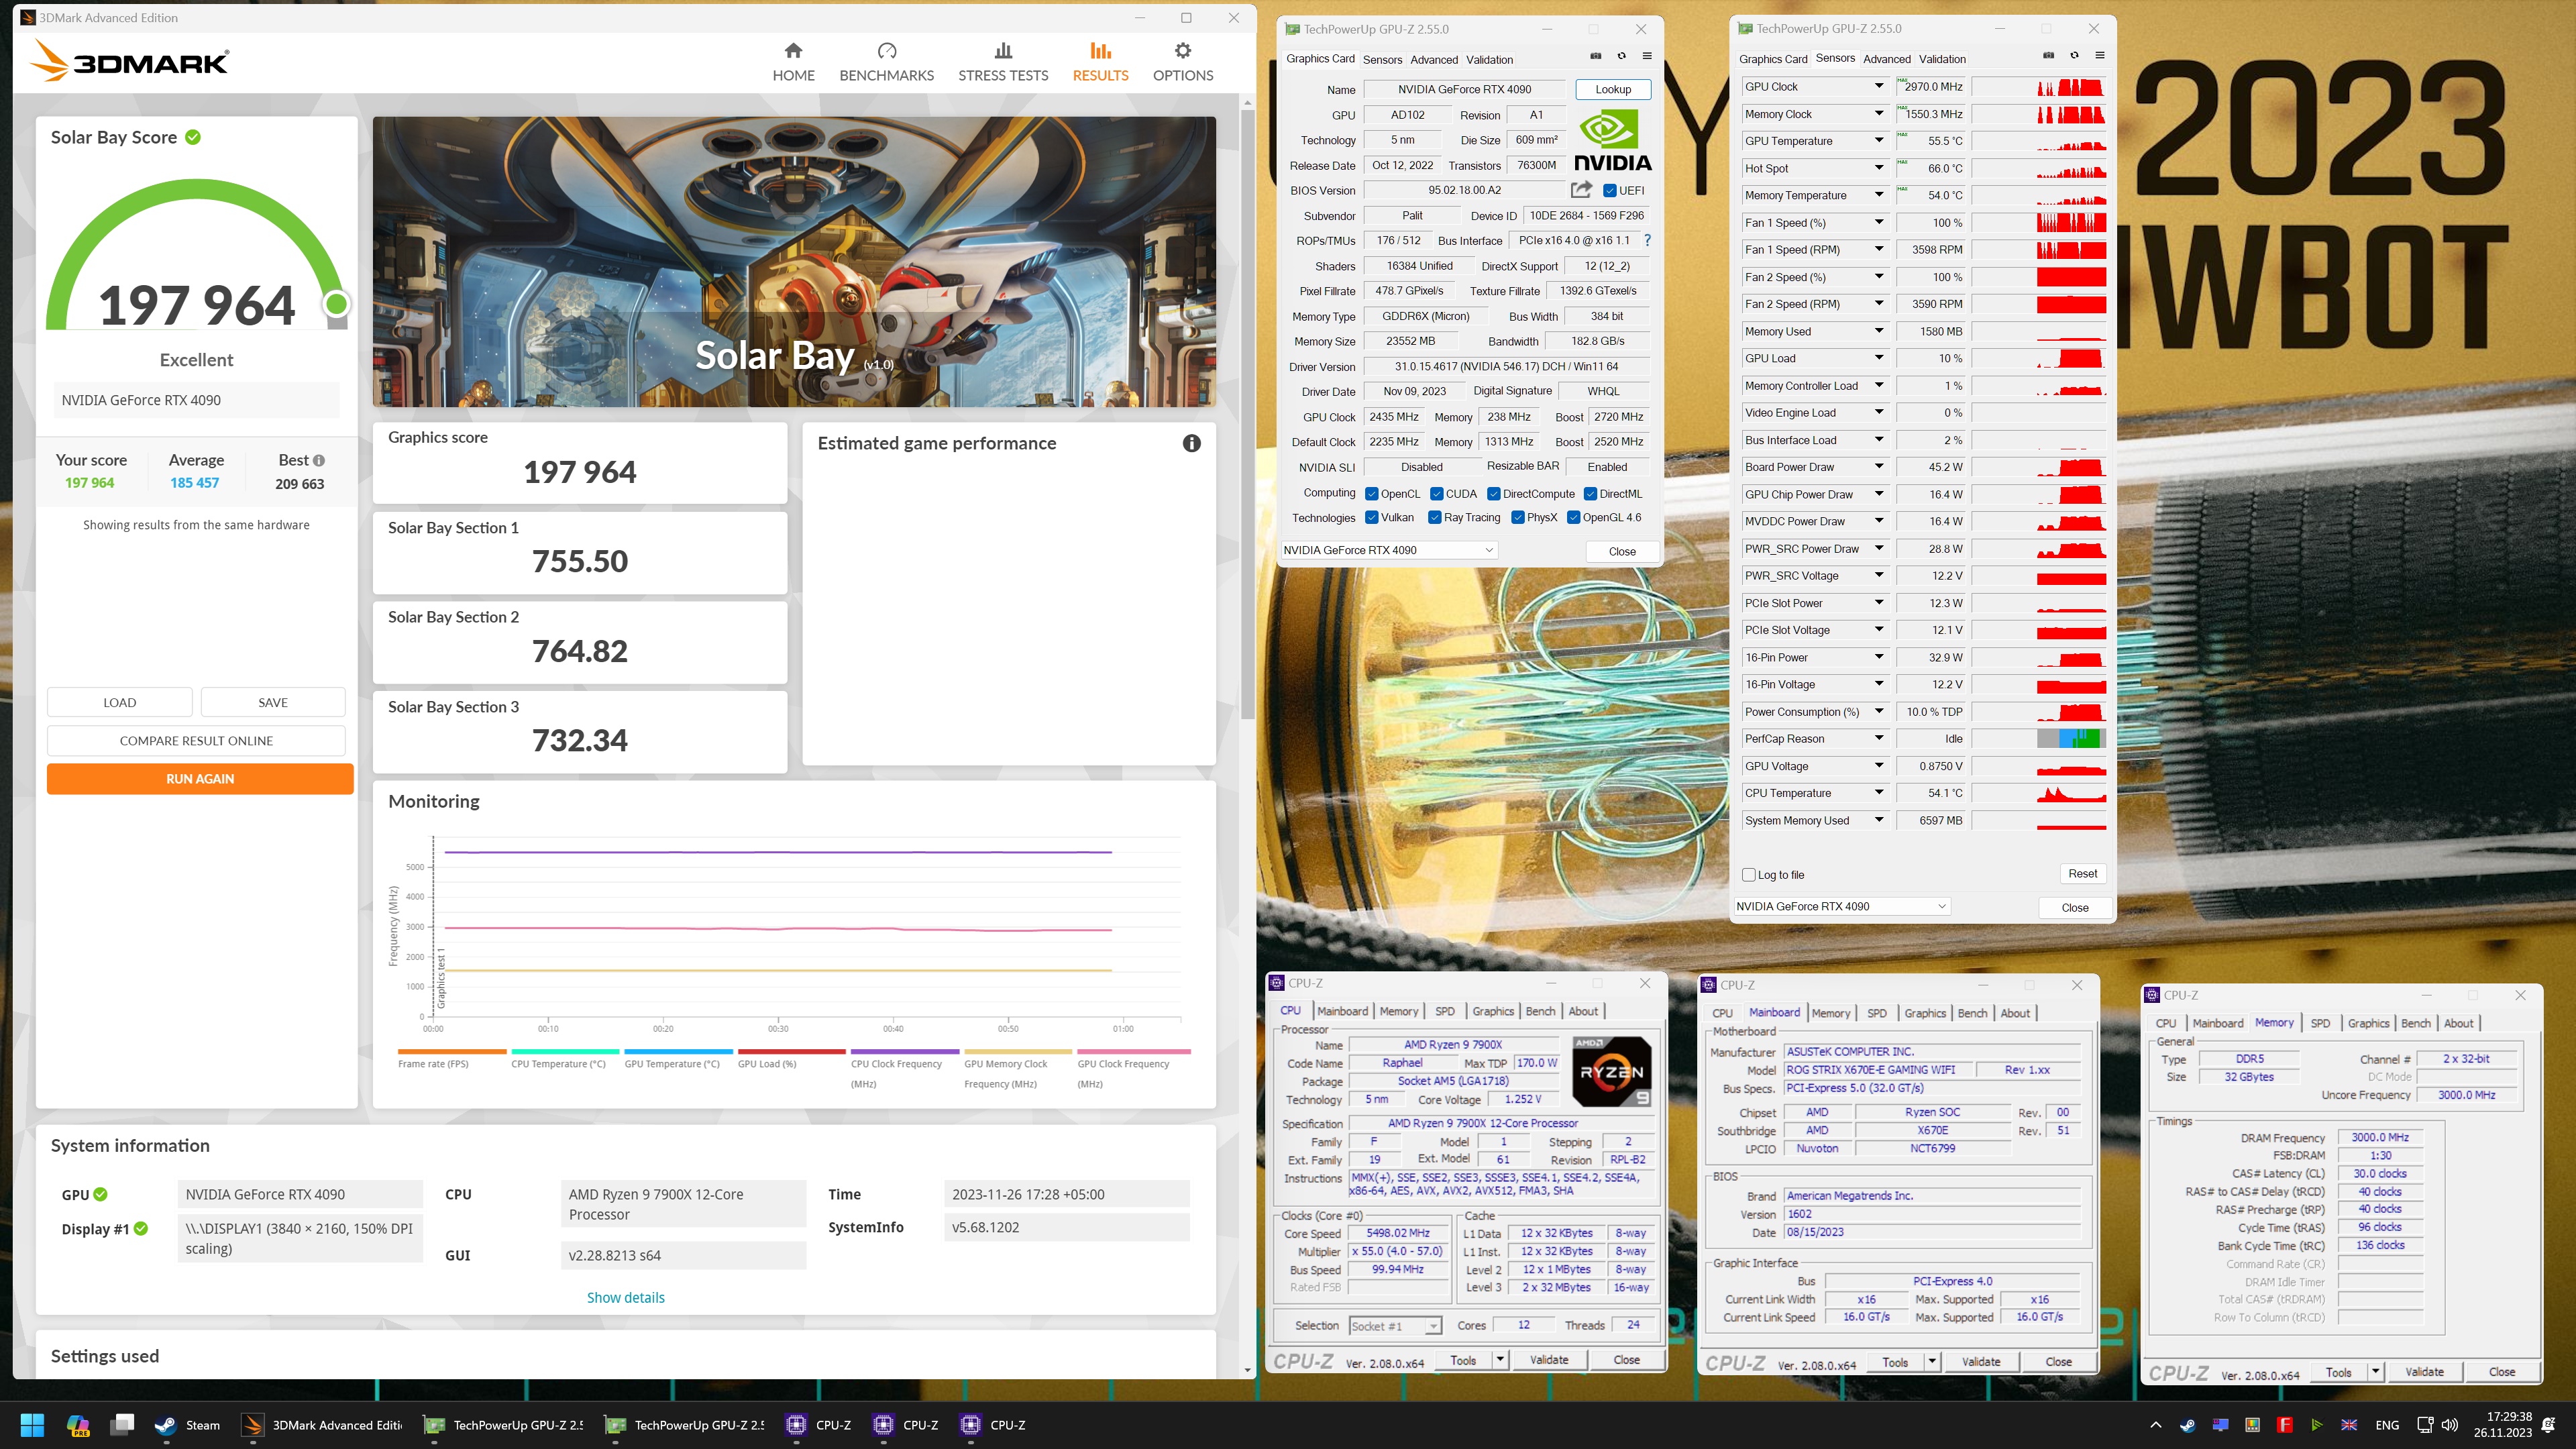2576x1449 pixels.
Task: Toggle the DirectCompute checkbox in GPU-Z
Action: point(1494,494)
